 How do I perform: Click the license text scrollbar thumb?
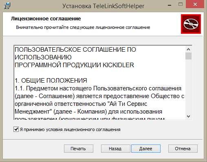click(188, 56)
